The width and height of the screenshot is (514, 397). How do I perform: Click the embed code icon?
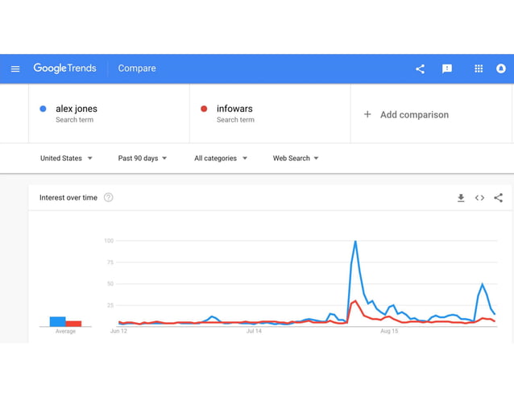coord(479,198)
